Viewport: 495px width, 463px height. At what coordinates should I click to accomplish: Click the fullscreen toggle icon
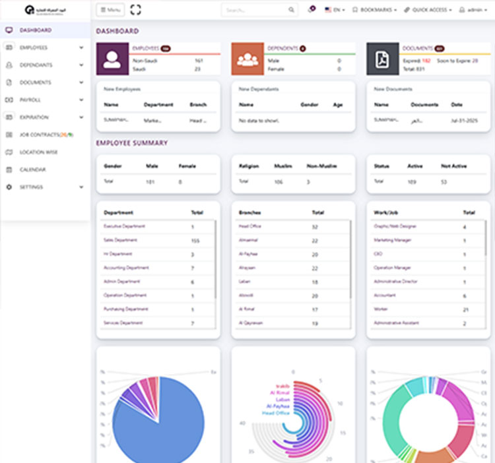point(136,10)
